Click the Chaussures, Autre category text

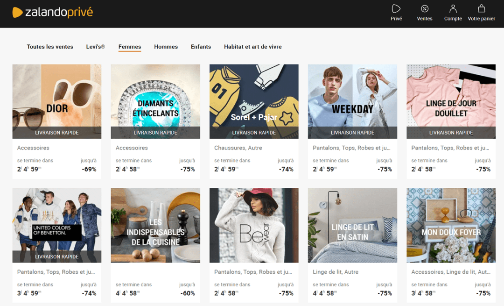coord(238,148)
